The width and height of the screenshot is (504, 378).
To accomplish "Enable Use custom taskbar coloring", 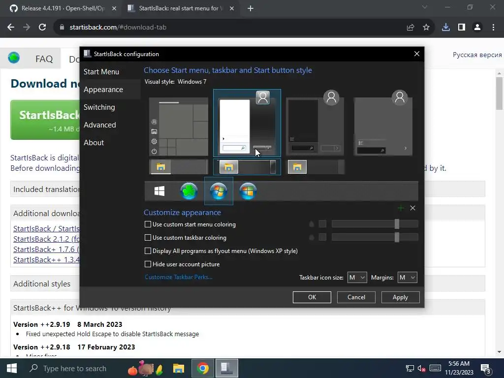I will coord(148,238).
